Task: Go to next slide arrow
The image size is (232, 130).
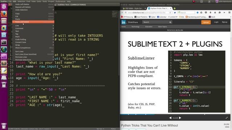Action: click(180, 118)
